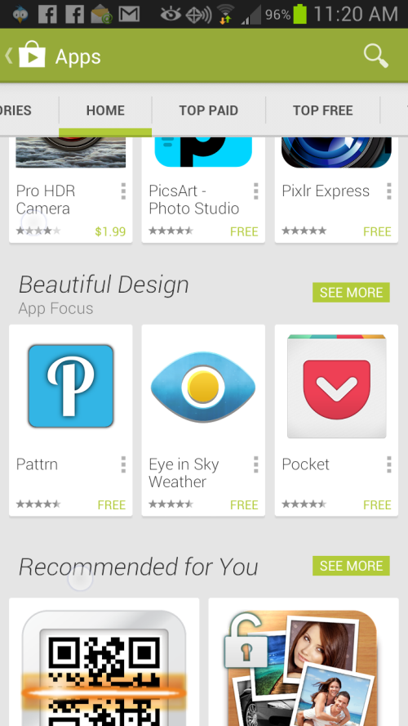Image resolution: width=408 pixels, height=726 pixels.
Task: Tap SEE MORE beside Recommended for You
Action: (351, 566)
